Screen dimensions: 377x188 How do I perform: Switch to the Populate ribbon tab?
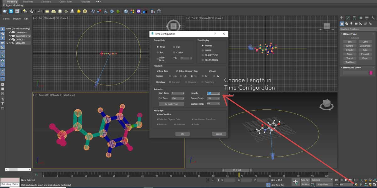(x=85, y=2)
